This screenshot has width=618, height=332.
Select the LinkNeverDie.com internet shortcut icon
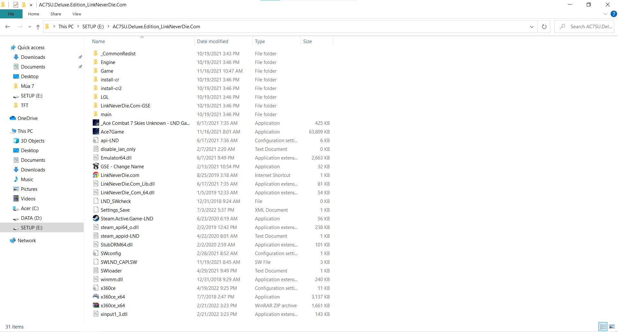point(96,175)
